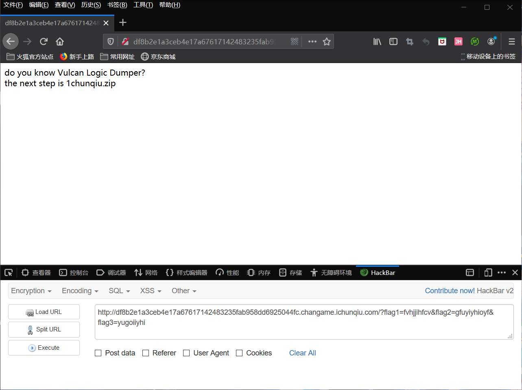Viewport: 522px width, 390px height.
Task: Enable the Referer checkbox
Action: coord(146,353)
